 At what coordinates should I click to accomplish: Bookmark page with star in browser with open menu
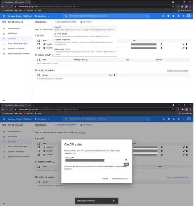point(173,7)
